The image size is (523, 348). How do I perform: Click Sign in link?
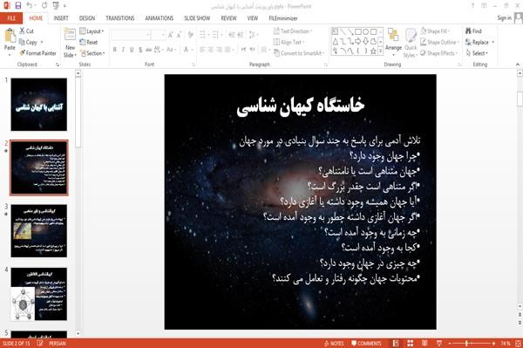pyautogui.click(x=504, y=18)
